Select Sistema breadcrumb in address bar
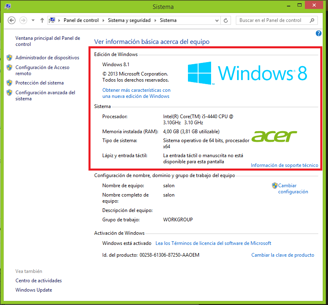328x305 pixels. click(168, 20)
